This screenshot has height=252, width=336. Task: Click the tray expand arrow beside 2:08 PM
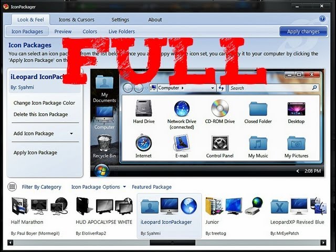click(298, 171)
